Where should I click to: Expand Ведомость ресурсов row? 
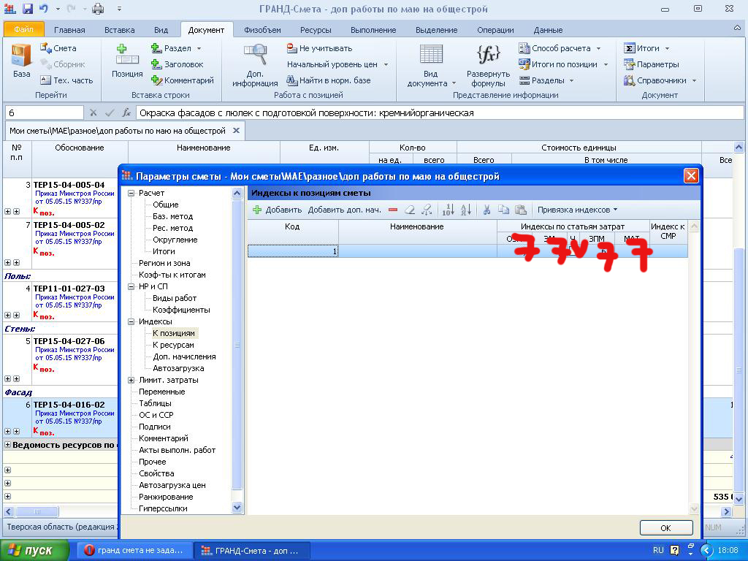click(x=7, y=445)
